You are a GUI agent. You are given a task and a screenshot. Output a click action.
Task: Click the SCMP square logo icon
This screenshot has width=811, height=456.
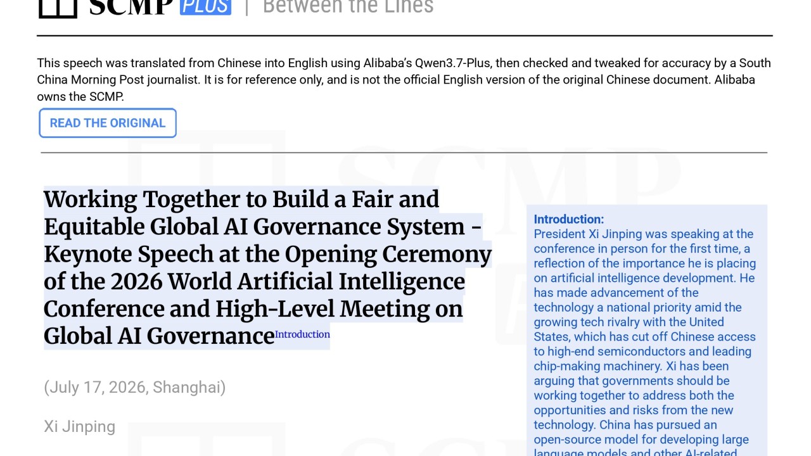pyautogui.click(x=58, y=9)
